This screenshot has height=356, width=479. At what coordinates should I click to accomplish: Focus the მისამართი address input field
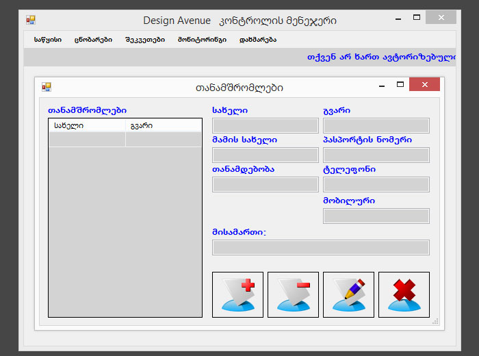tap(321, 248)
